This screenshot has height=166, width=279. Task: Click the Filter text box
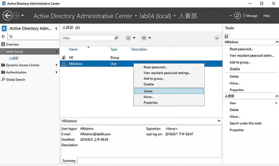click(90, 38)
